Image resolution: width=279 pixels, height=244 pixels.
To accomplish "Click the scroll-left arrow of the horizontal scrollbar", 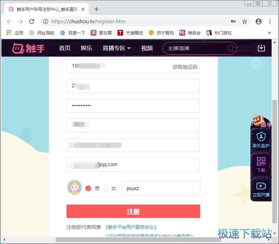I will 4,239.
